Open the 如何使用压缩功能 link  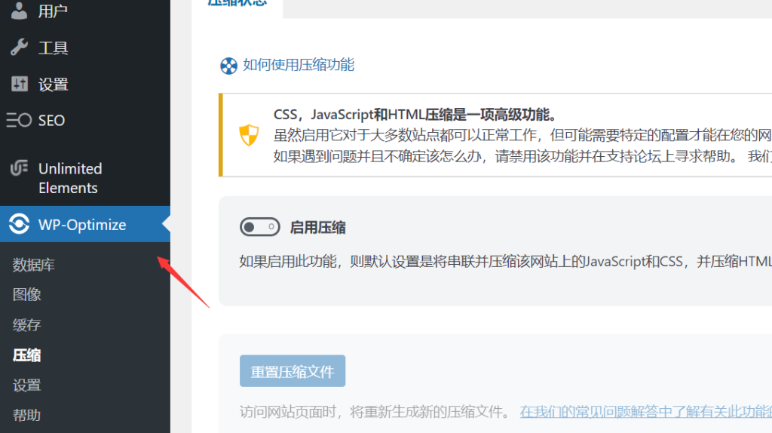click(299, 65)
